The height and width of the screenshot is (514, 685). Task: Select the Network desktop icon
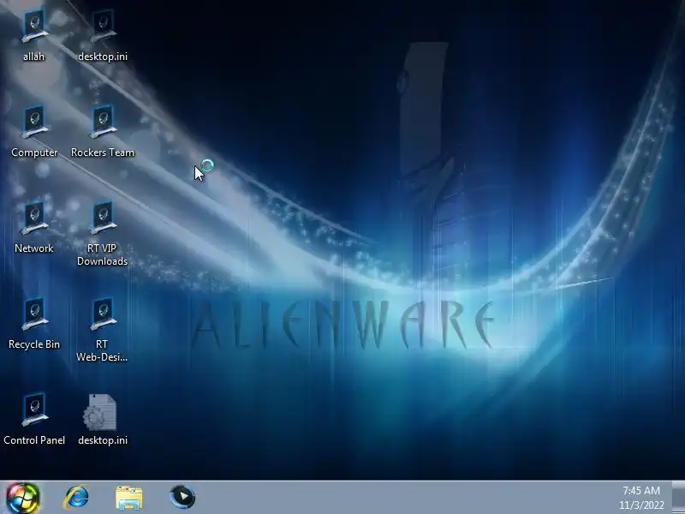34,227
